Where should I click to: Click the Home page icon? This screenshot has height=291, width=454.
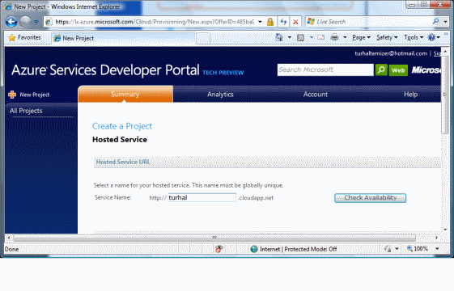click(x=279, y=37)
